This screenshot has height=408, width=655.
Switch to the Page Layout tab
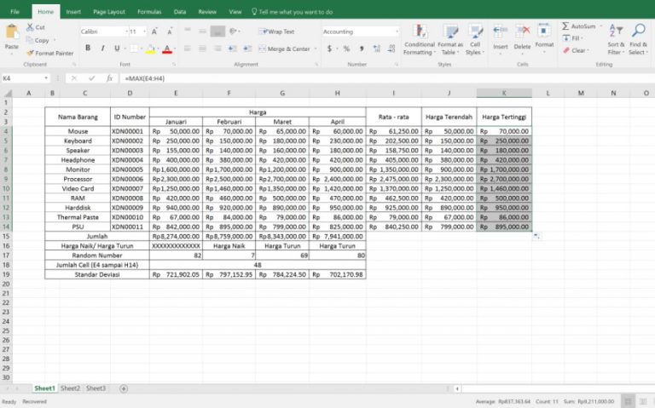coord(109,12)
